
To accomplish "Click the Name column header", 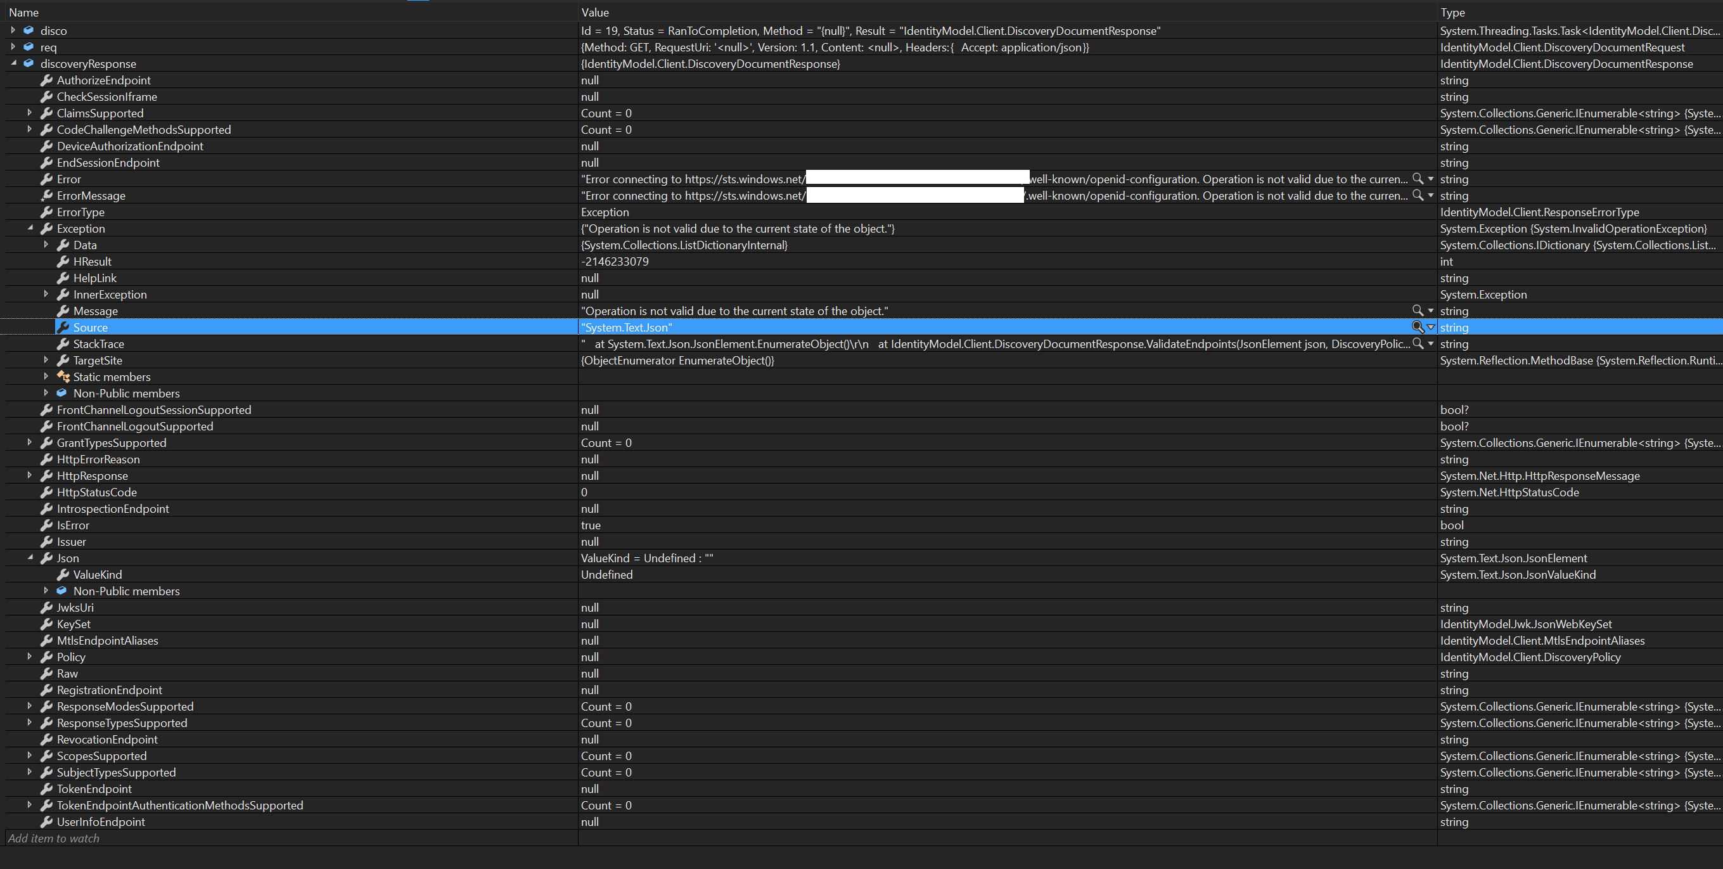I will [24, 13].
